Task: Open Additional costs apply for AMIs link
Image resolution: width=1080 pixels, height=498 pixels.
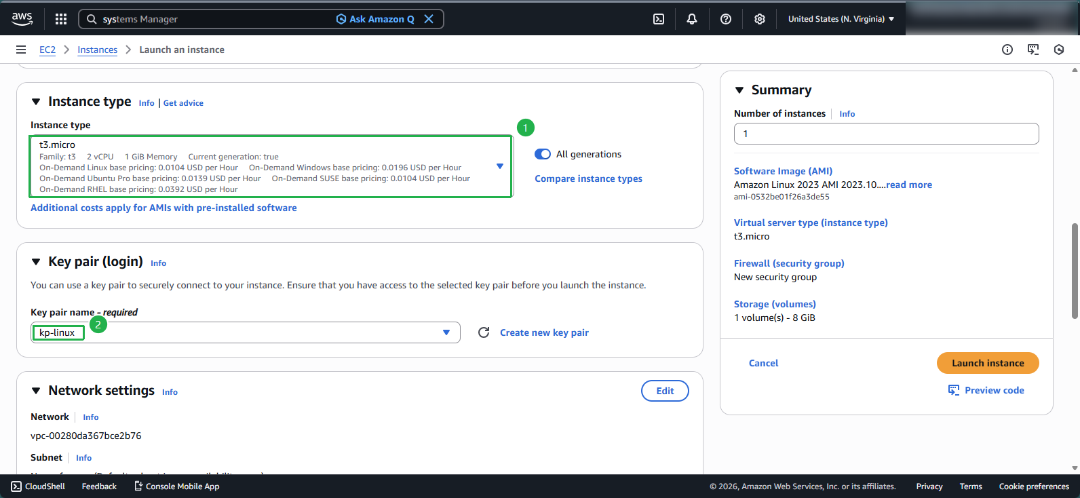Action: click(163, 208)
